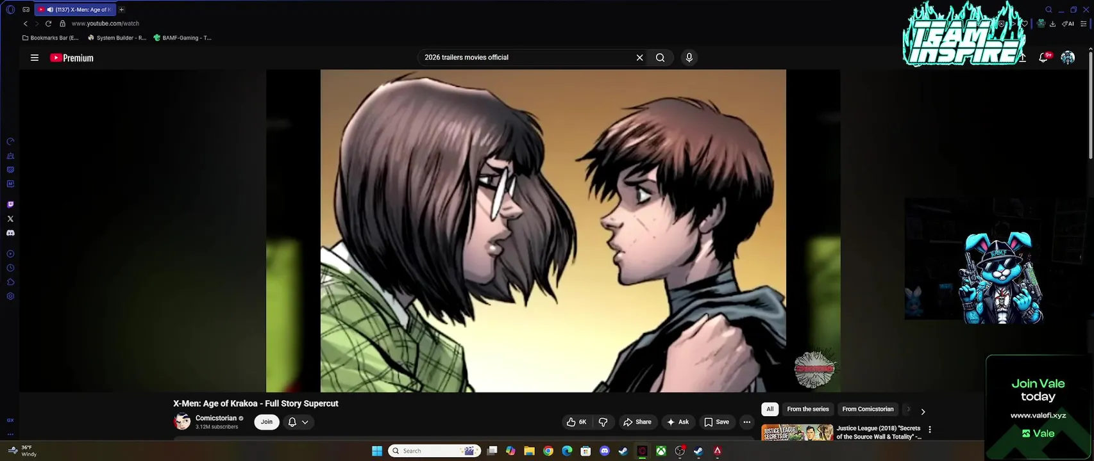Go back in browser history
The height and width of the screenshot is (461, 1094).
click(26, 24)
